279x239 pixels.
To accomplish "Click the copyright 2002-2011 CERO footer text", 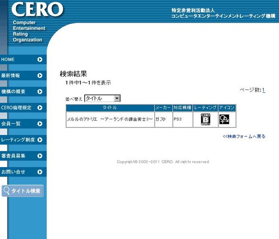I will (x=163, y=162).
